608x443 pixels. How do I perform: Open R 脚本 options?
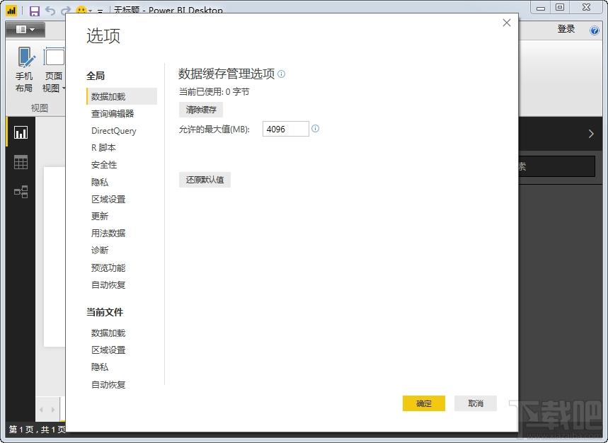103,148
